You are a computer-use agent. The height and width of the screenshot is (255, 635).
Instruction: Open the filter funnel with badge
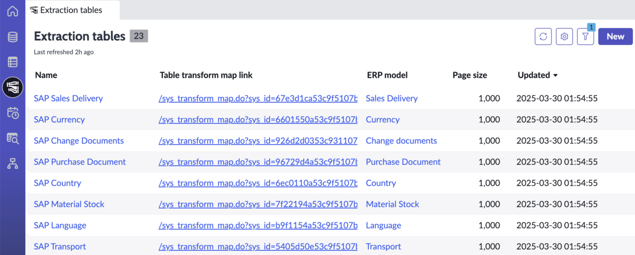[x=586, y=37]
